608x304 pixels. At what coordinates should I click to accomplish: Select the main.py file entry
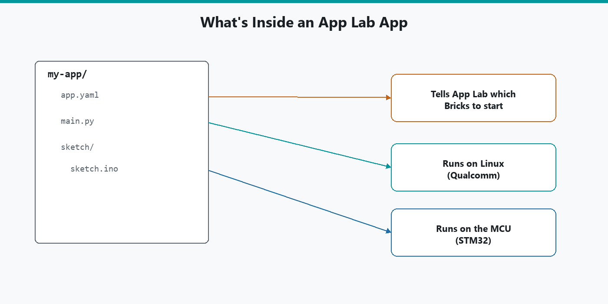77,121
